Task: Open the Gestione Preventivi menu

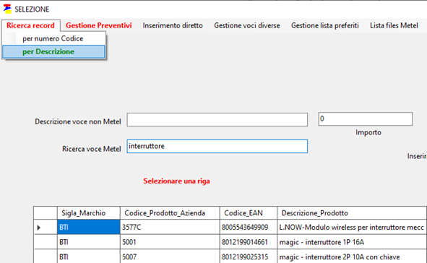Action: (x=98, y=25)
